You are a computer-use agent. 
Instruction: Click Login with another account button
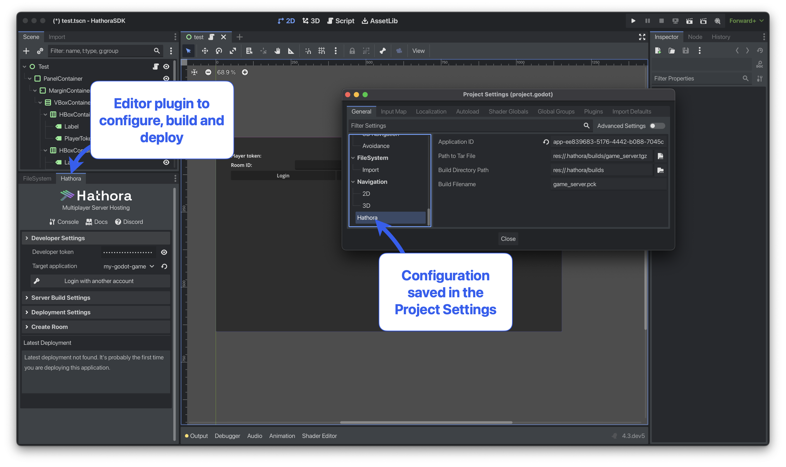pyautogui.click(x=99, y=281)
